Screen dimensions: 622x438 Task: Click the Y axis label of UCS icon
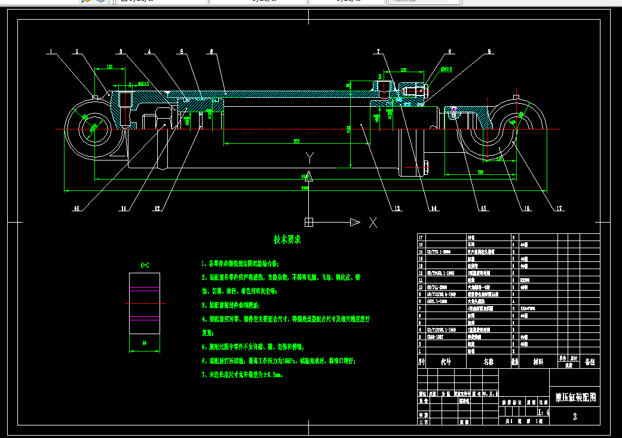coord(310,158)
